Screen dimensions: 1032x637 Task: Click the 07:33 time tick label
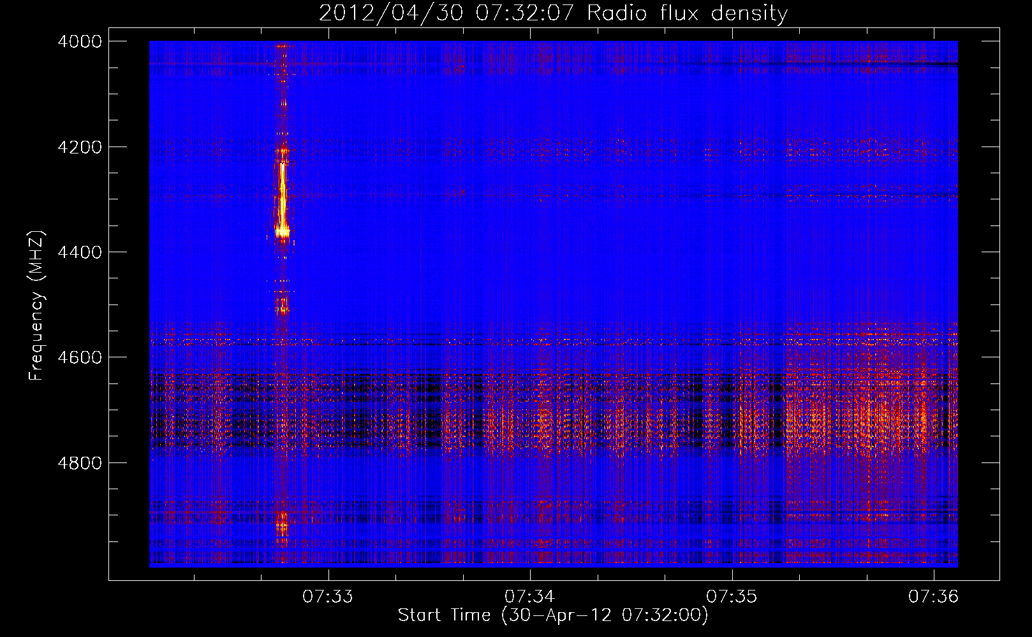[x=328, y=596]
